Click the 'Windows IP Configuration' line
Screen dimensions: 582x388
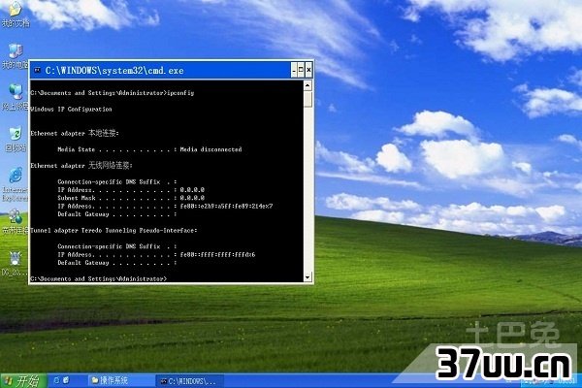click(71, 110)
